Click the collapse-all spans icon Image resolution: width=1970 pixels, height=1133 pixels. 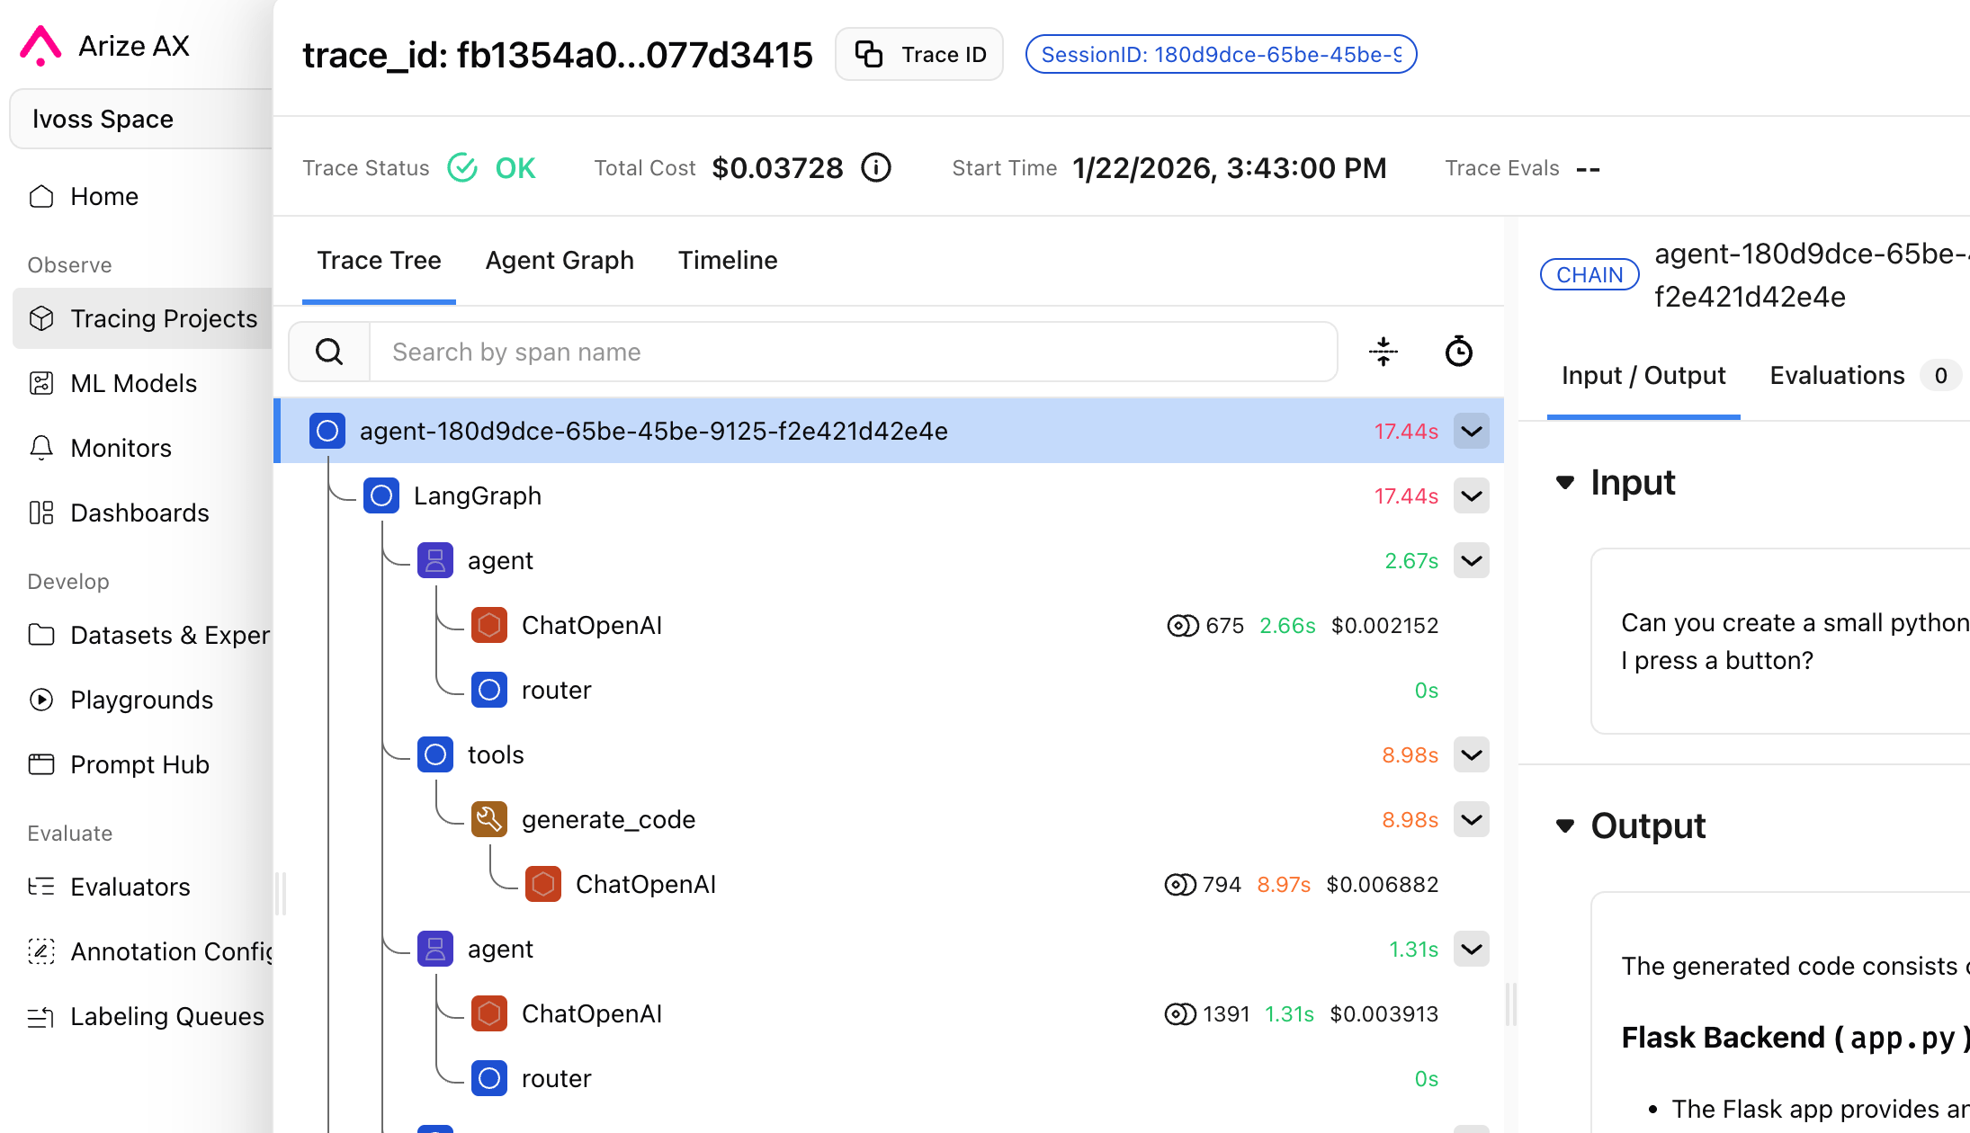(1383, 352)
